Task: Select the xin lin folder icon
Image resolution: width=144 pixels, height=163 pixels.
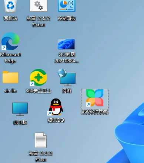Action: coord(10,77)
